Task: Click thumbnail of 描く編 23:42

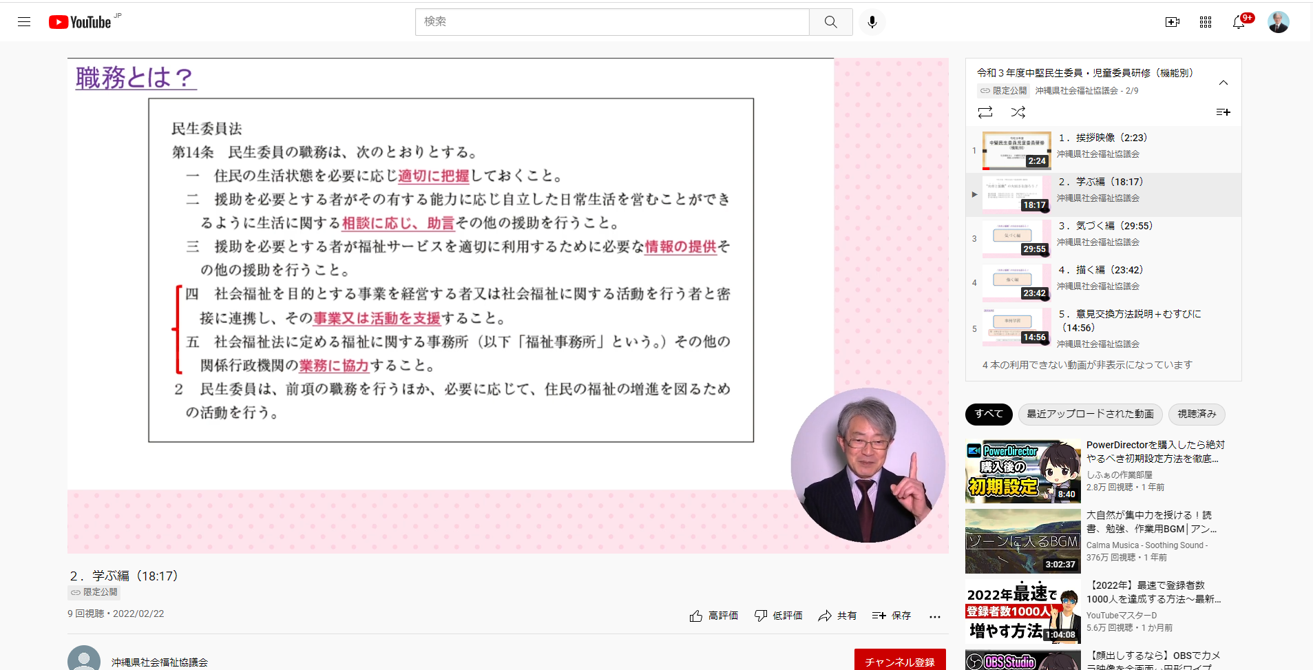Action: pyautogui.click(x=1016, y=282)
